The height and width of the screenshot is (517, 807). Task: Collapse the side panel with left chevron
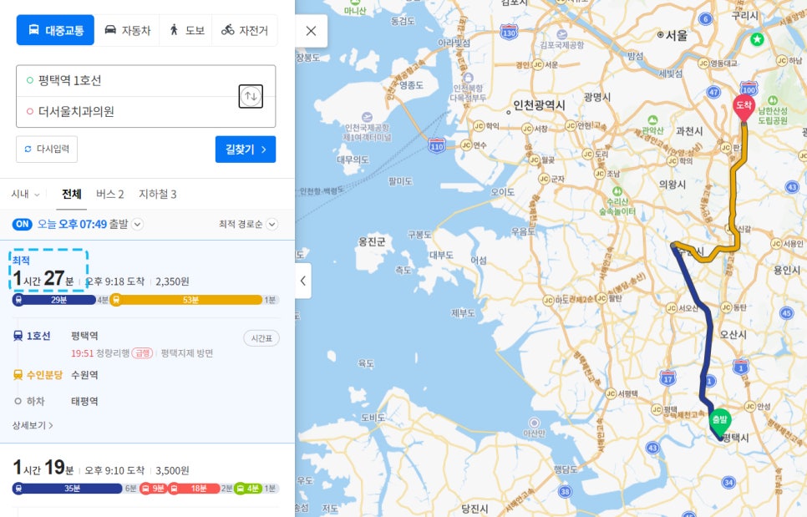coord(303,281)
